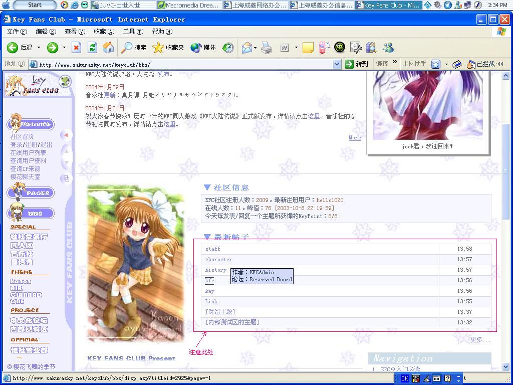Open the CLANNAD theme board link
The width and height of the screenshot is (513, 385).
coord(26,295)
